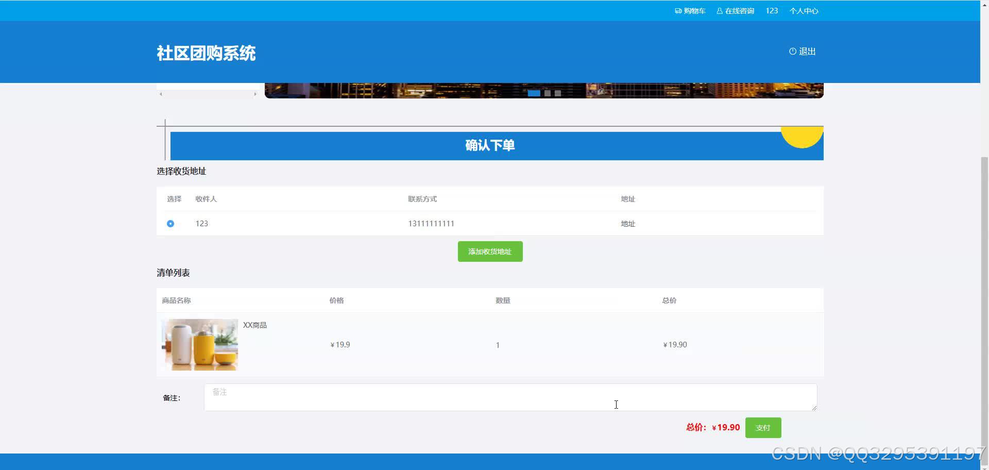This screenshot has height=470, width=989.
Task: Select the address radio button for 123
Action: 170,224
